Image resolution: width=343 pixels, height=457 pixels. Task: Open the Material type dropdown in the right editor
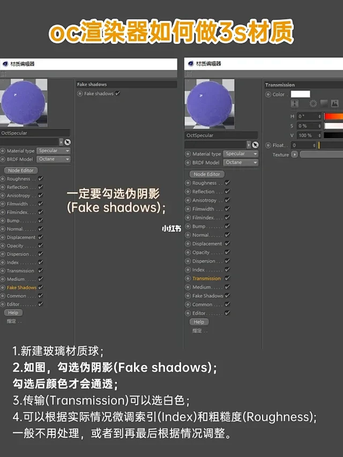241,154
